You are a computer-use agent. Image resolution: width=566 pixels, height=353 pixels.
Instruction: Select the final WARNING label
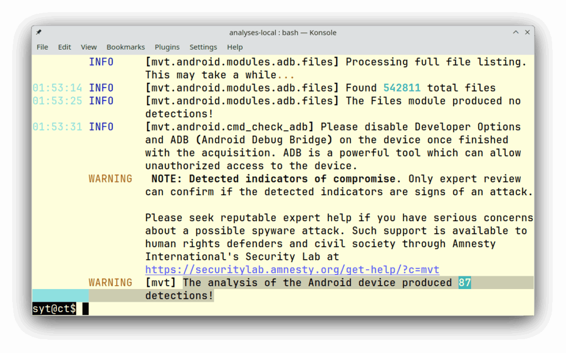[x=111, y=282]
